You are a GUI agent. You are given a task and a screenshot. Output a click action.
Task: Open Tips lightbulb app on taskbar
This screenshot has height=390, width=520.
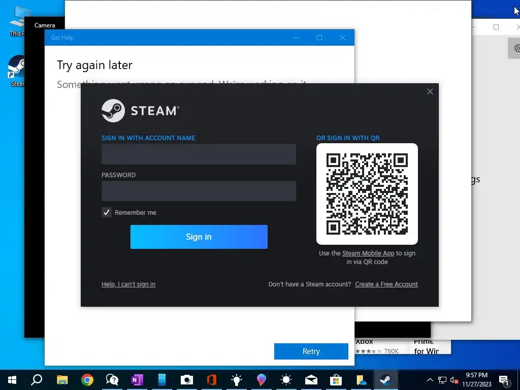pos(237,380)
